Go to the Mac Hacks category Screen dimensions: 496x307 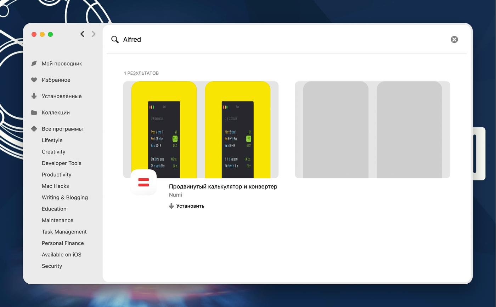tap(55, 186)
